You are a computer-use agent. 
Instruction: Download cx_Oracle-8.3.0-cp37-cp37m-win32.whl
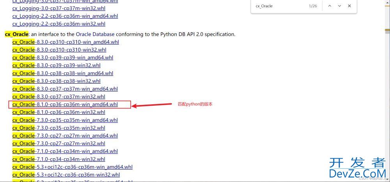pos(59,96)
